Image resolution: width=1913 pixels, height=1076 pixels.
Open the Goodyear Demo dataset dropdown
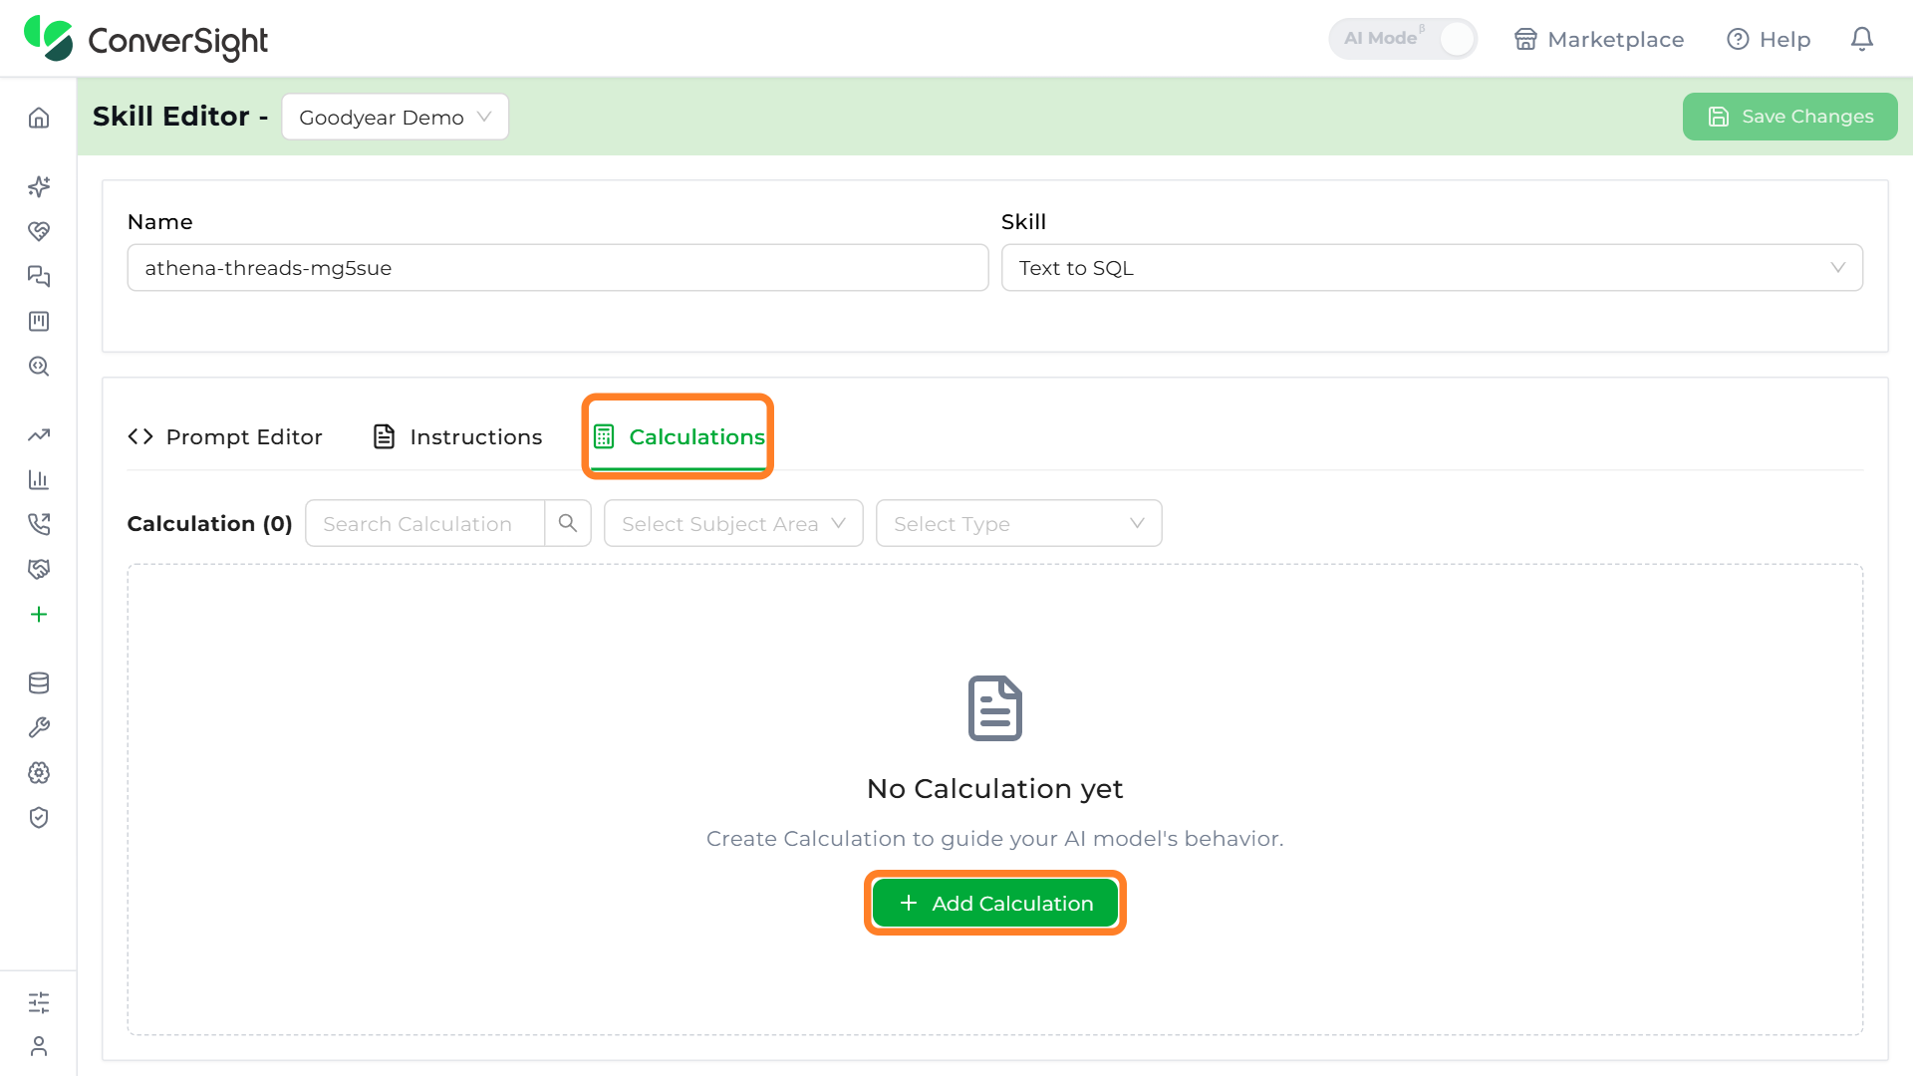click(396, 118)
